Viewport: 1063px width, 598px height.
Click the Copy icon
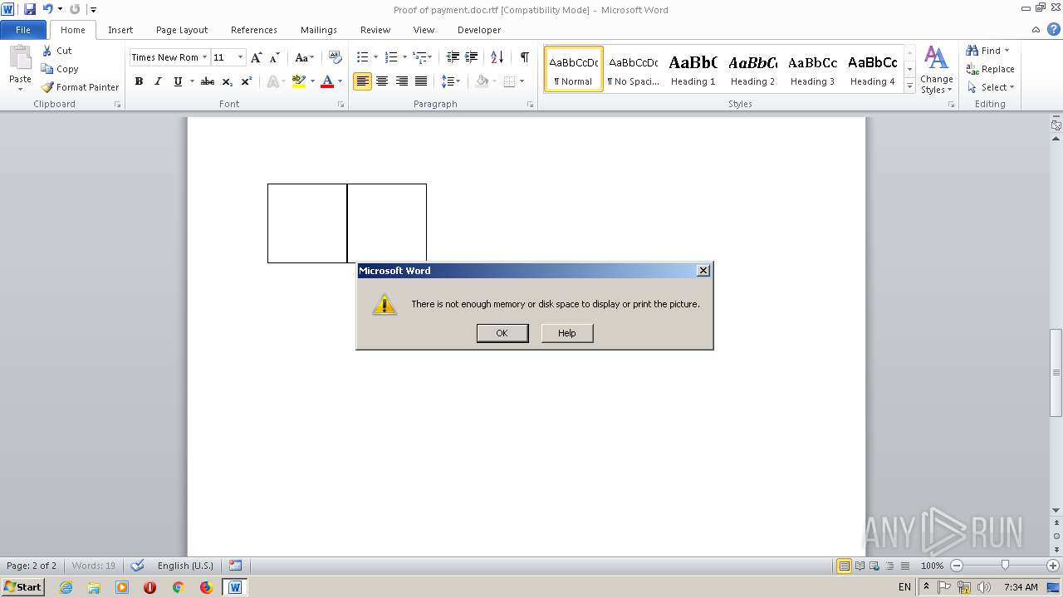(47, 69)
